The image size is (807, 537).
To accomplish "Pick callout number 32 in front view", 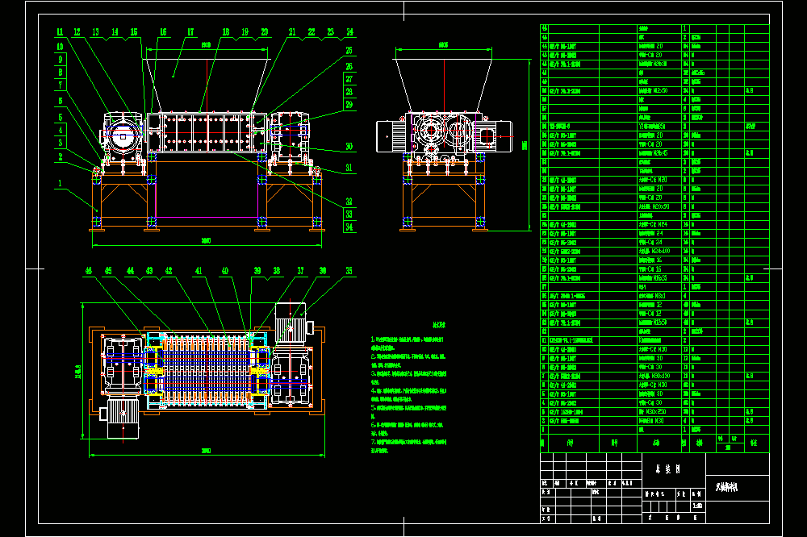I will 349,202.
